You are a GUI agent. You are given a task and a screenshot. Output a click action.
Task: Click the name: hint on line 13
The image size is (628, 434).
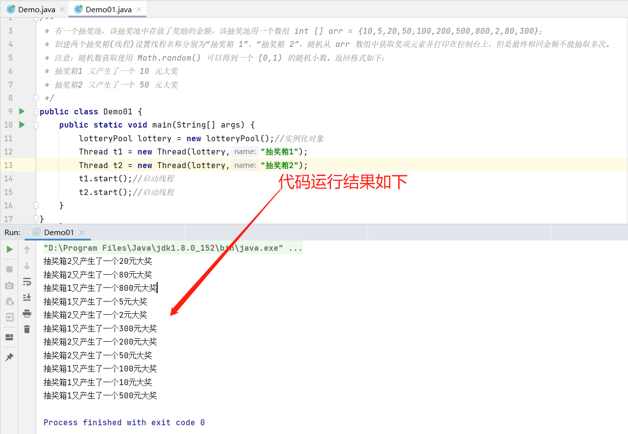(x=245, y=165)
